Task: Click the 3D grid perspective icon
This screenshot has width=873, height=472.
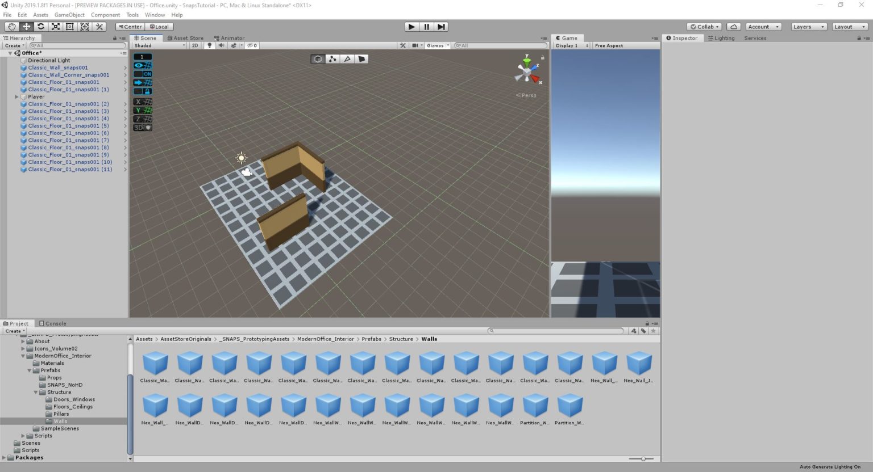Action: point(142,127)
